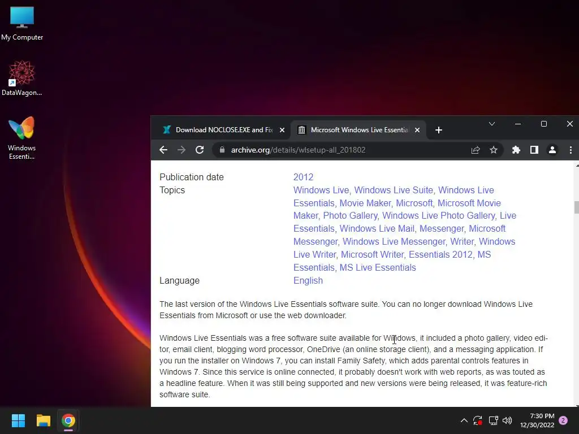Click the 'Publication date' label
Viewport: 579px width, 434px height.
pos(191,177)
